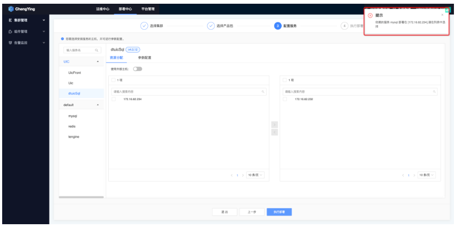Click the step 4 circle icon
This screenshot has height=229, width=463.
pos(344,26)
